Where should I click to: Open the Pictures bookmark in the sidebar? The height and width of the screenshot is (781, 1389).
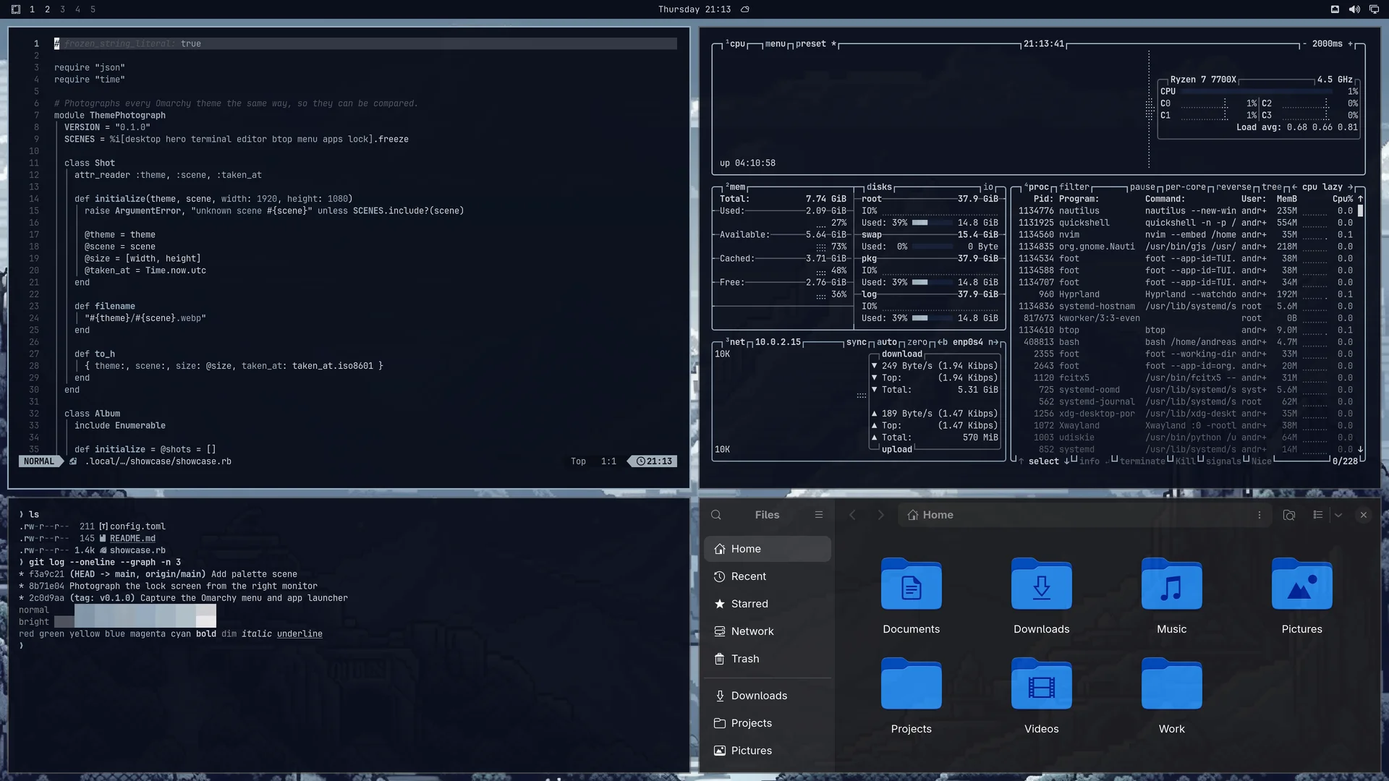(767, 751)
